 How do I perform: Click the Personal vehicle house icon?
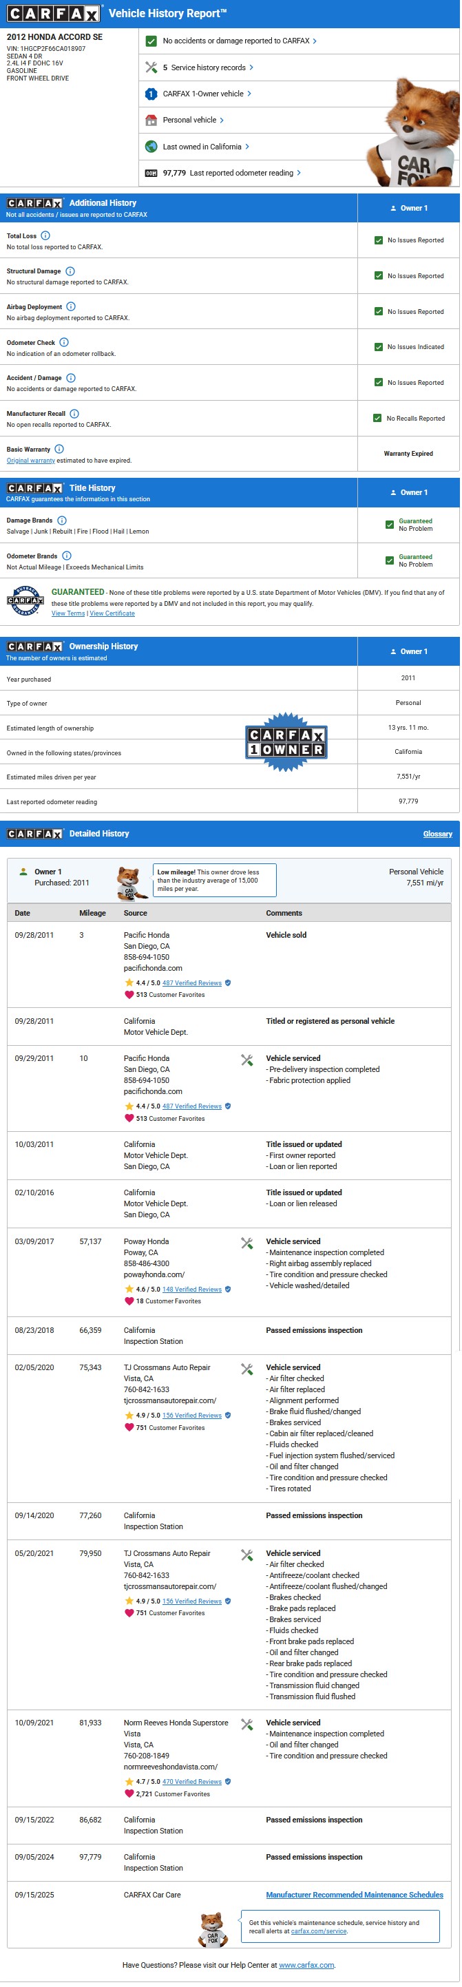151,120
